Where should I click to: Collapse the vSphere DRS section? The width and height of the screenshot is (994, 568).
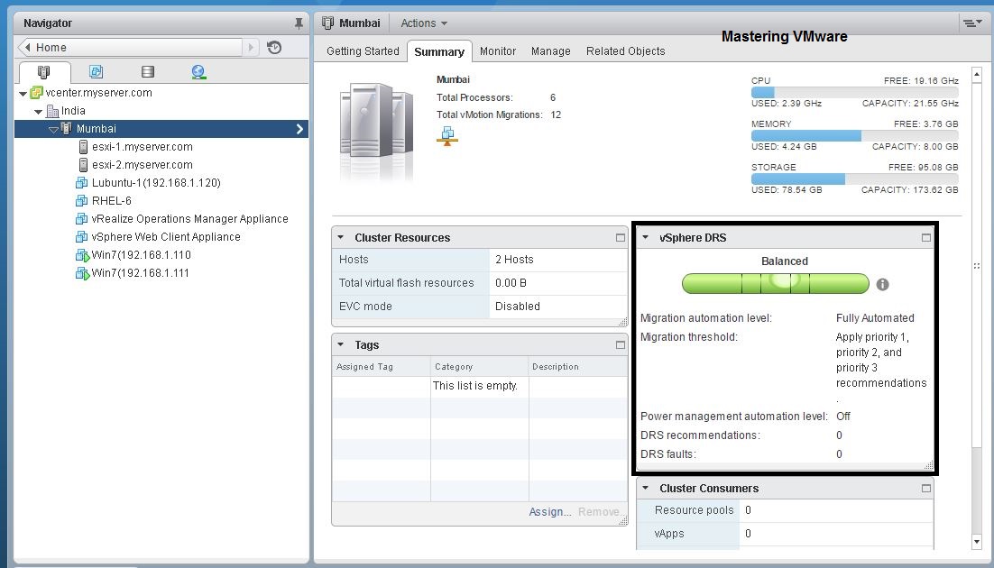click(645, 238)
